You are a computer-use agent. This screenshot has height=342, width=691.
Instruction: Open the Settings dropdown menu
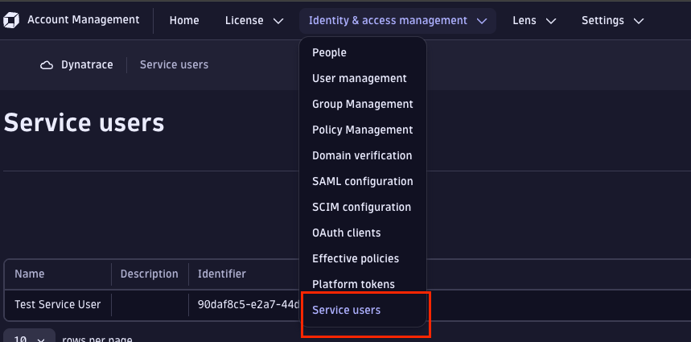[612, 20]
